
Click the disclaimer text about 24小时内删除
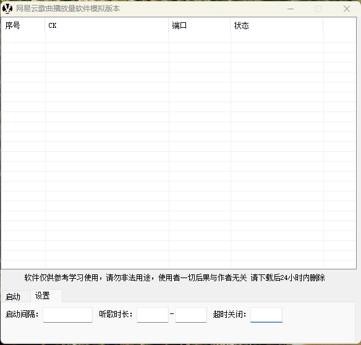[x=174, y=277]
